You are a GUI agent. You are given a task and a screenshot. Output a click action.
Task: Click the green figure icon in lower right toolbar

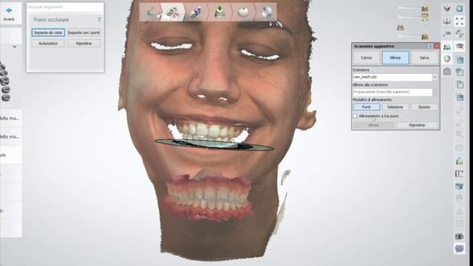point(460,161)
